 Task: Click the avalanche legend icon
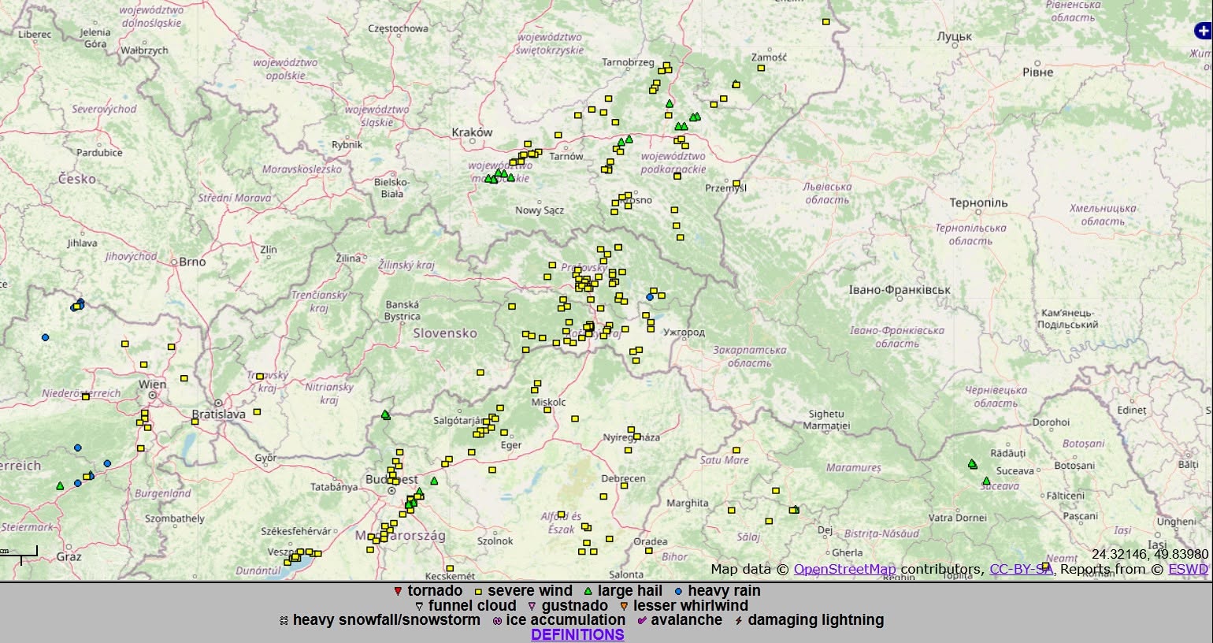pos(642,621)
